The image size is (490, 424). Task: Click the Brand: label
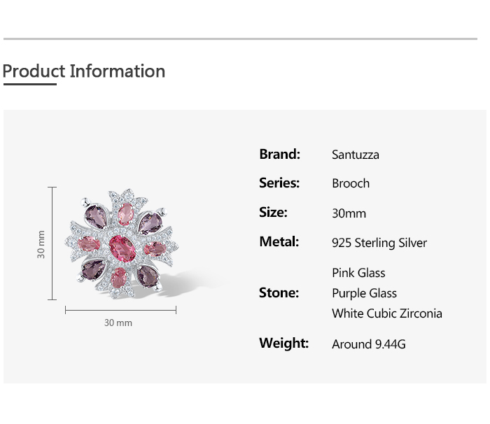279,154
